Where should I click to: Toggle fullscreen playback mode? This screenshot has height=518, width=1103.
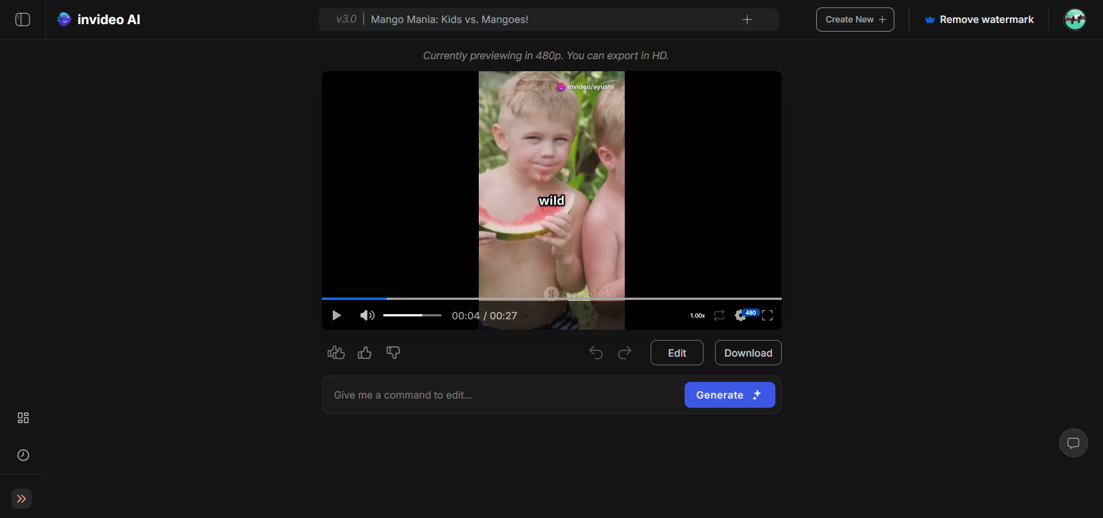click(768, 315)
